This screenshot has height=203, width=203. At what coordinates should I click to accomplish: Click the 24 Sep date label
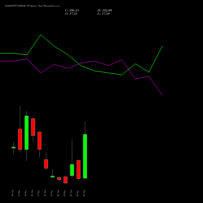pyautogui.click(x=71, y=193)
